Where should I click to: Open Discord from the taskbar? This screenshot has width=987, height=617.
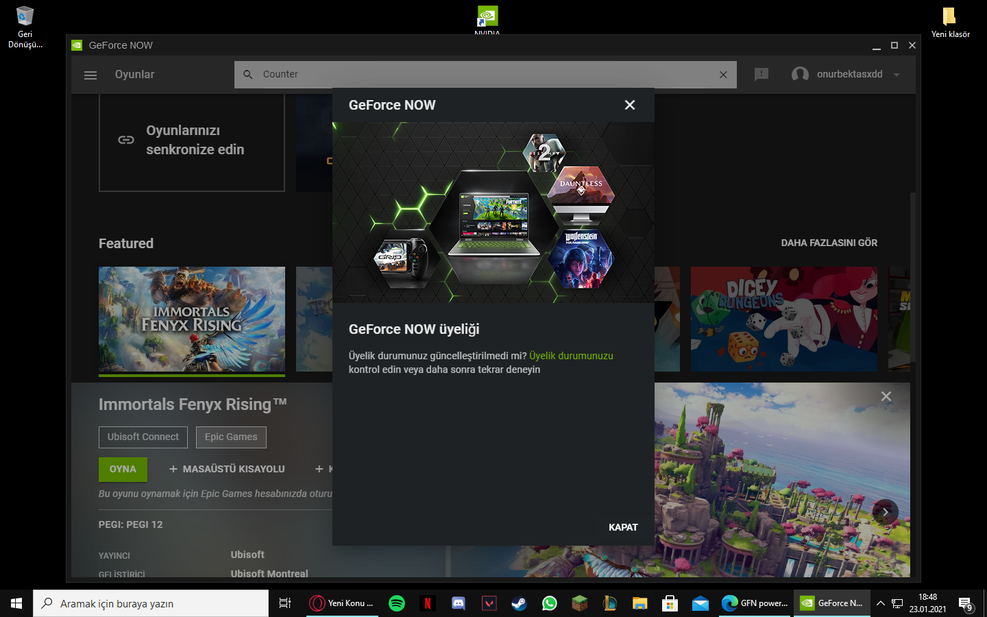[459, 603]
